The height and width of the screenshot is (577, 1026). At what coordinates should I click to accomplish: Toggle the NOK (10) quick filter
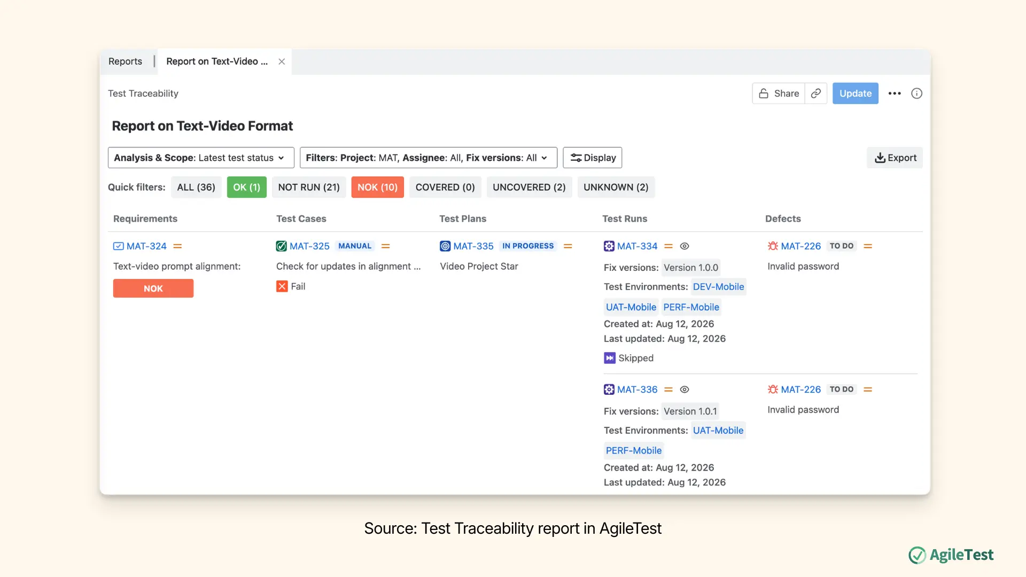377,187
